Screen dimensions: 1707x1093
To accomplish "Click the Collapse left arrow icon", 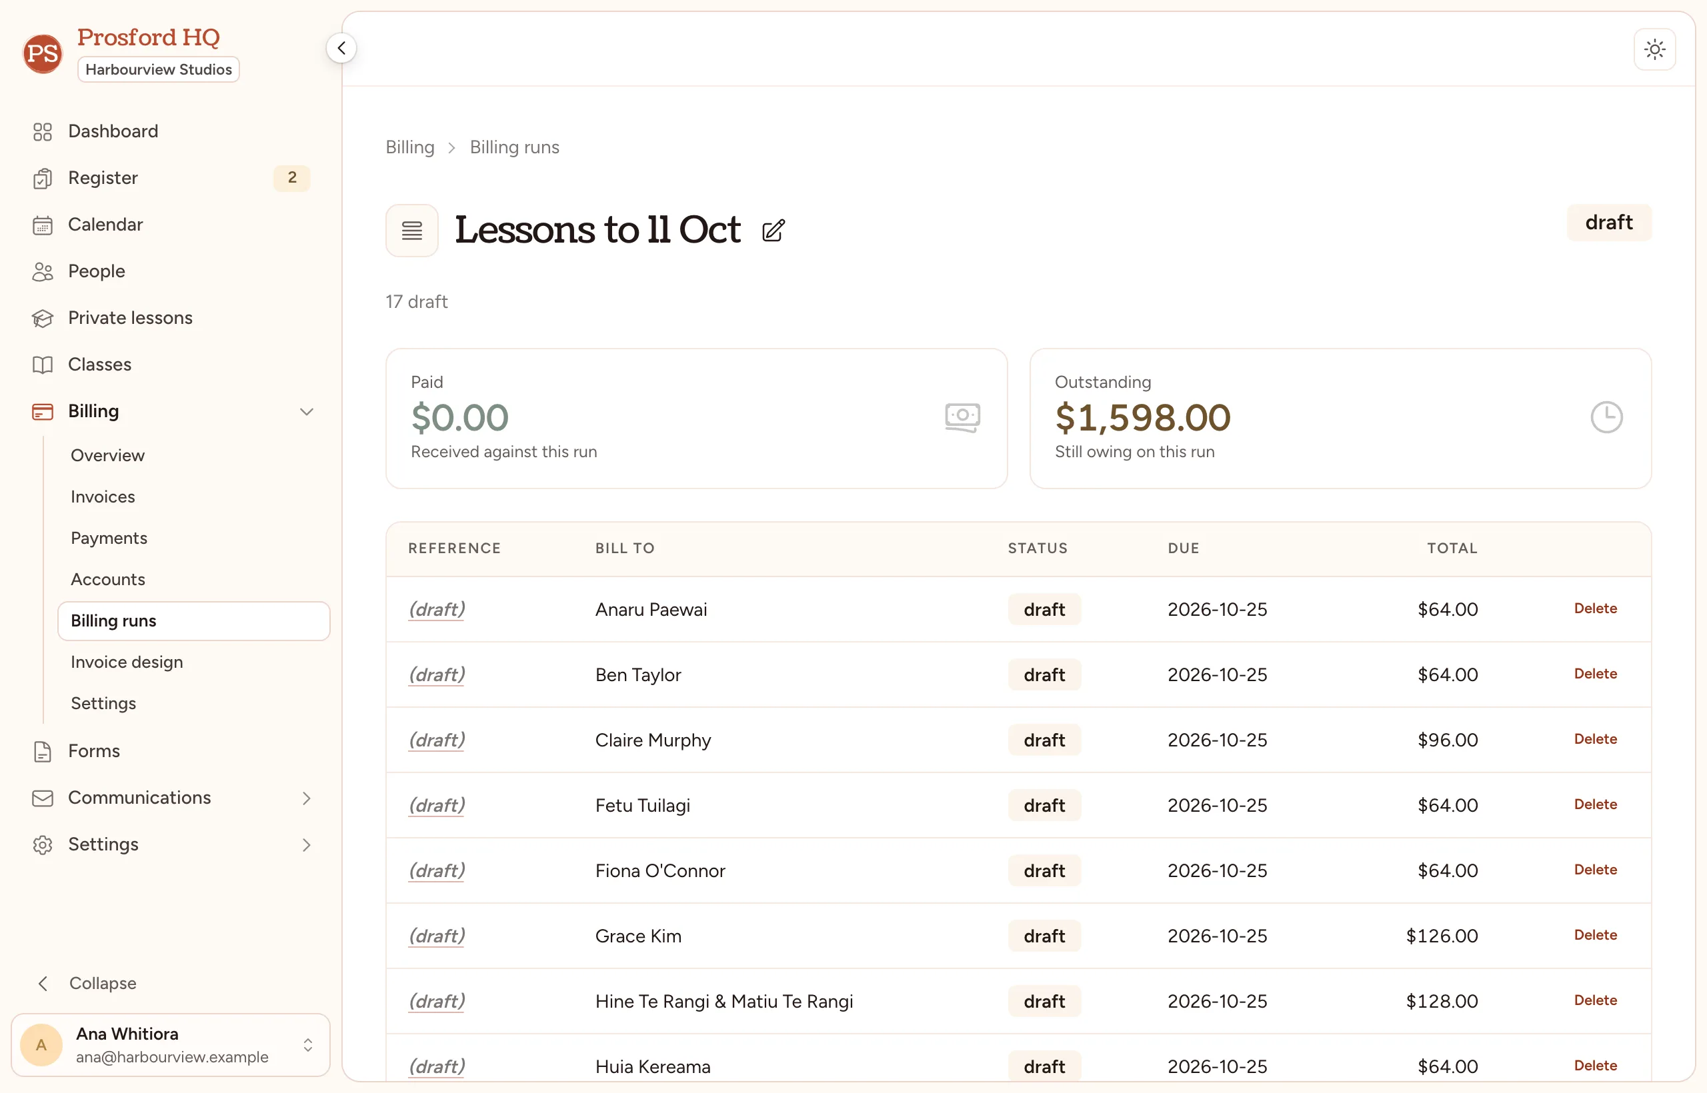I will (43, 983).
